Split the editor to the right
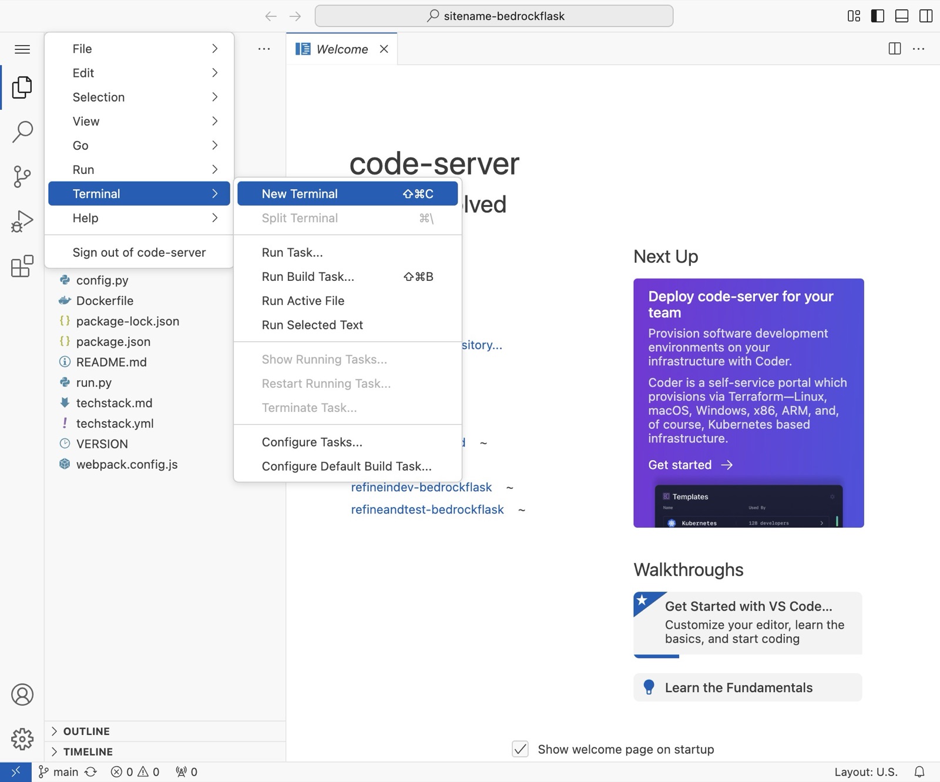 (895, 49)
